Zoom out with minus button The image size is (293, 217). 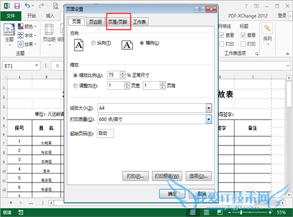click(230, 212)
